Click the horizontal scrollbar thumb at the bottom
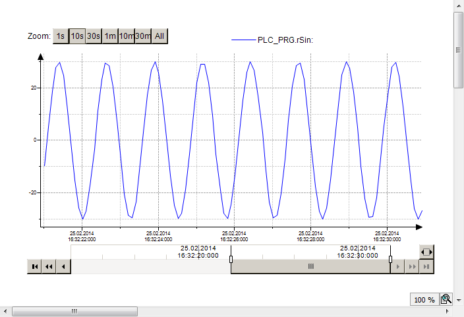This screenshot has width=464, height=317. coord(74,311)
